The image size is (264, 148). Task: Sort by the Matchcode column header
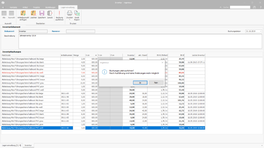coord(31,55)
